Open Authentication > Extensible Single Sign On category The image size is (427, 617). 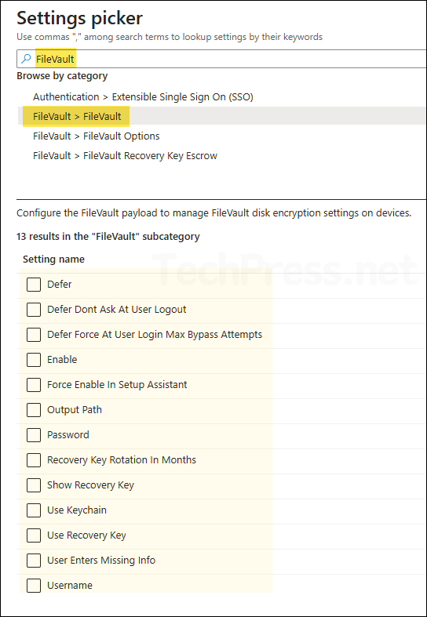point(143,96)
